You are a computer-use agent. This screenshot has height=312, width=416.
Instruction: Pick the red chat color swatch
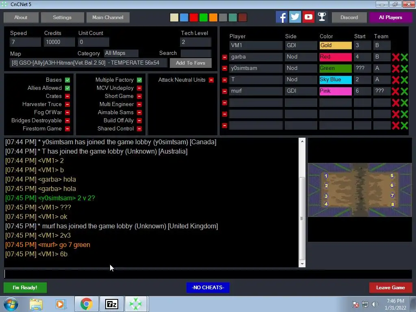(x=194, y=17)
